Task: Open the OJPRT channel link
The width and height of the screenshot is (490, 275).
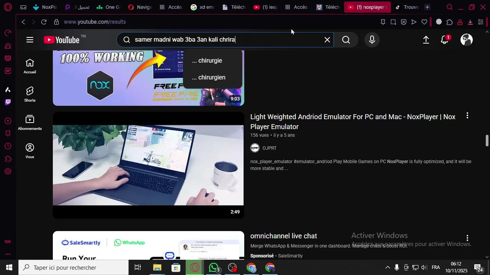Action: coord(269,148)
